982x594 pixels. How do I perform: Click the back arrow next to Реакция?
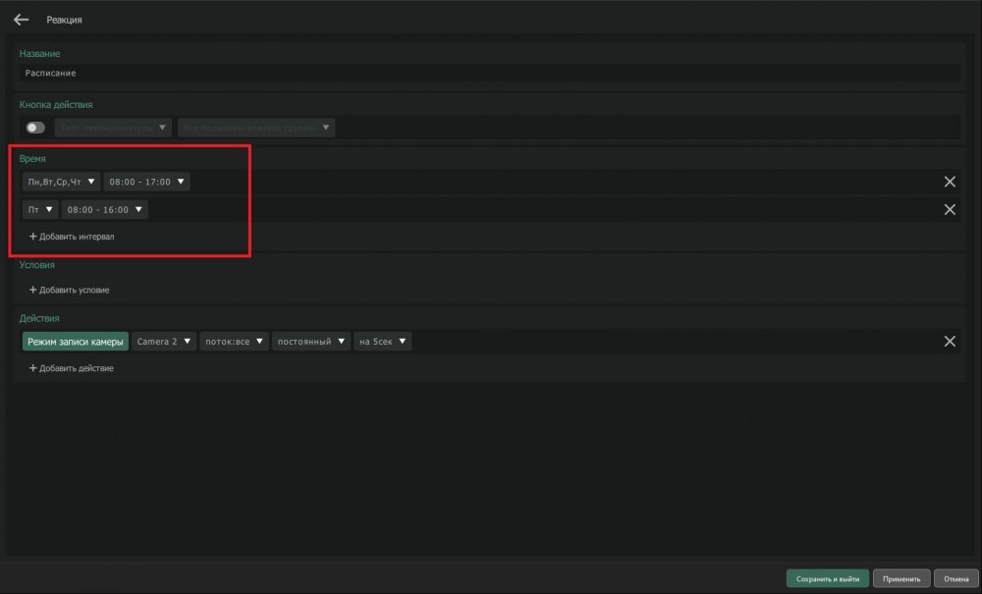[x=21, y=20]
